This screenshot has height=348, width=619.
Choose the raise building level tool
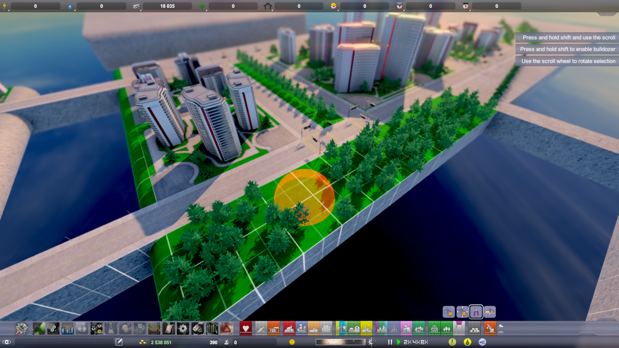490,312
